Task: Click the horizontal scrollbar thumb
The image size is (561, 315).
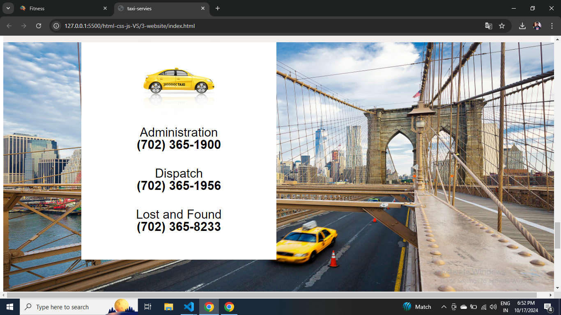Action: coord(271,295)
